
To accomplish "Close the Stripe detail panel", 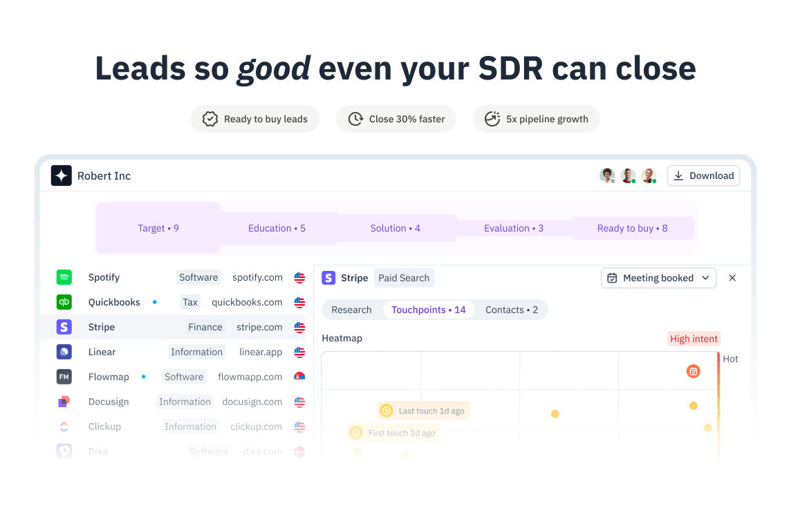I will (732, 278).
